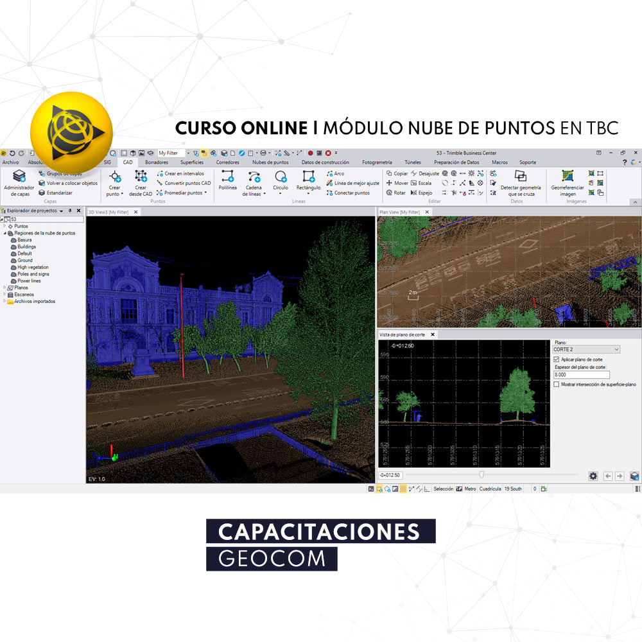Uncheck Aplicar plano de corte
The height and width of the screenshot is (642, 642).
coord(556,360)
